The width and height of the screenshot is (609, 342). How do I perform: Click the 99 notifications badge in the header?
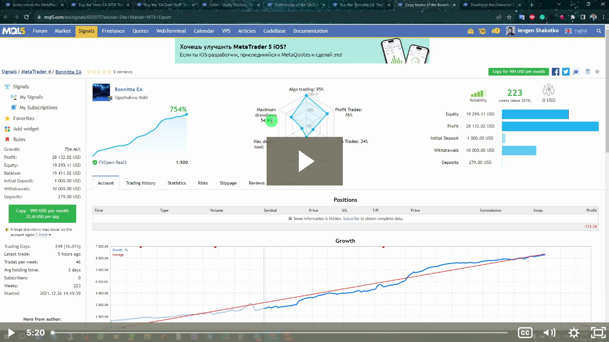(x=481, y=31)
